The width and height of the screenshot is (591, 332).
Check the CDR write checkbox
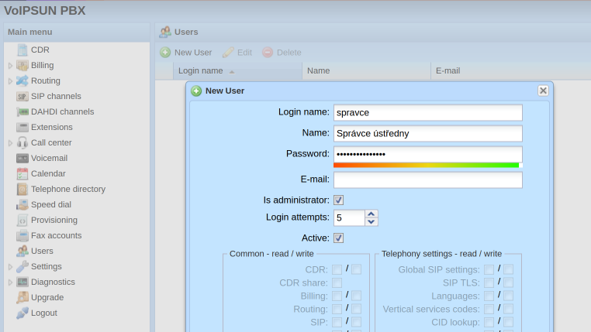pyautogui.click(x=356, y=269)
